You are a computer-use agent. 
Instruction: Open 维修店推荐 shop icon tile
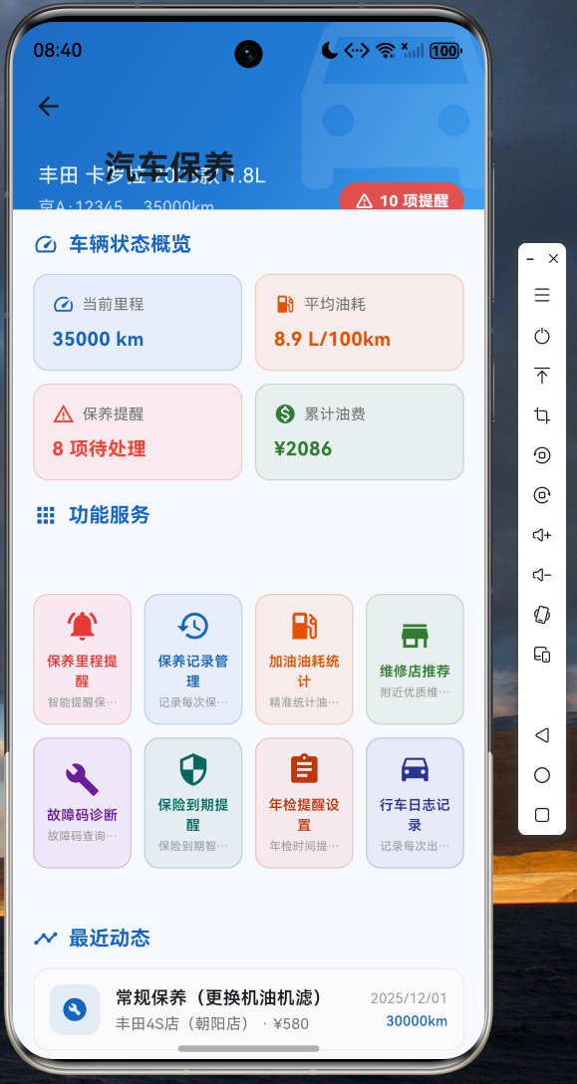[415, 659]
